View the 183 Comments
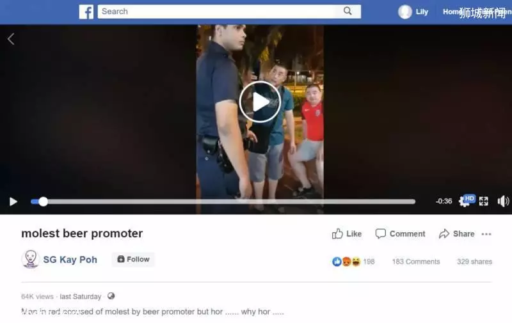 click(x=416, y=262)
